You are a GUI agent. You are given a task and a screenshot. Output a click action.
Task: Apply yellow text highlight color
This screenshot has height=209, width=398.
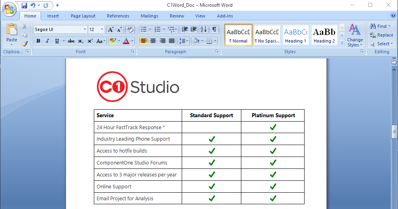(x=112, y=41)
